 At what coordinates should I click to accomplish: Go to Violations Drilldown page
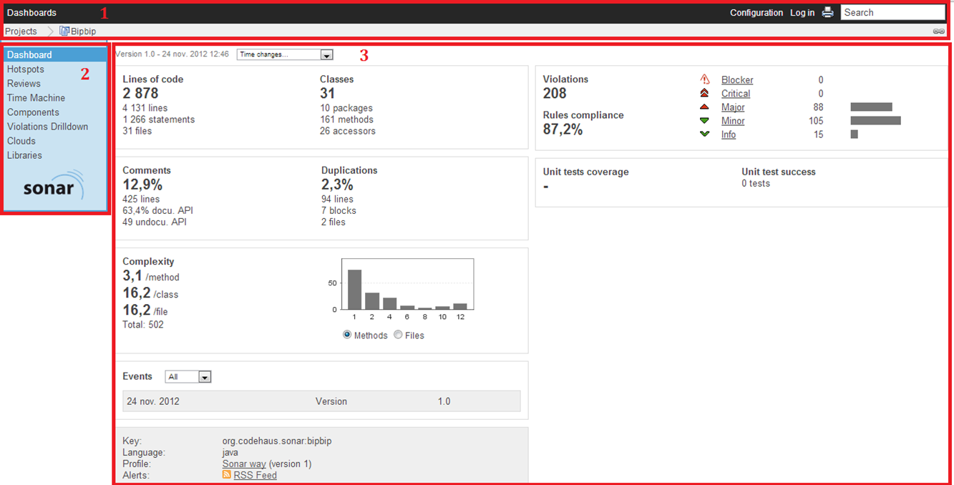[48, 127]
